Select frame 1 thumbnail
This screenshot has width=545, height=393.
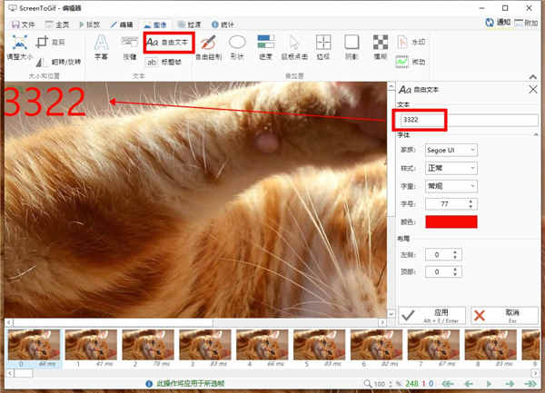point(91,349)
